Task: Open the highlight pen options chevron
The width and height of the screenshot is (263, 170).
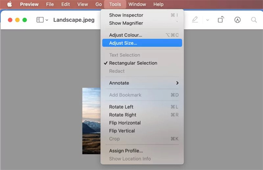Action: tap(208, 20)
